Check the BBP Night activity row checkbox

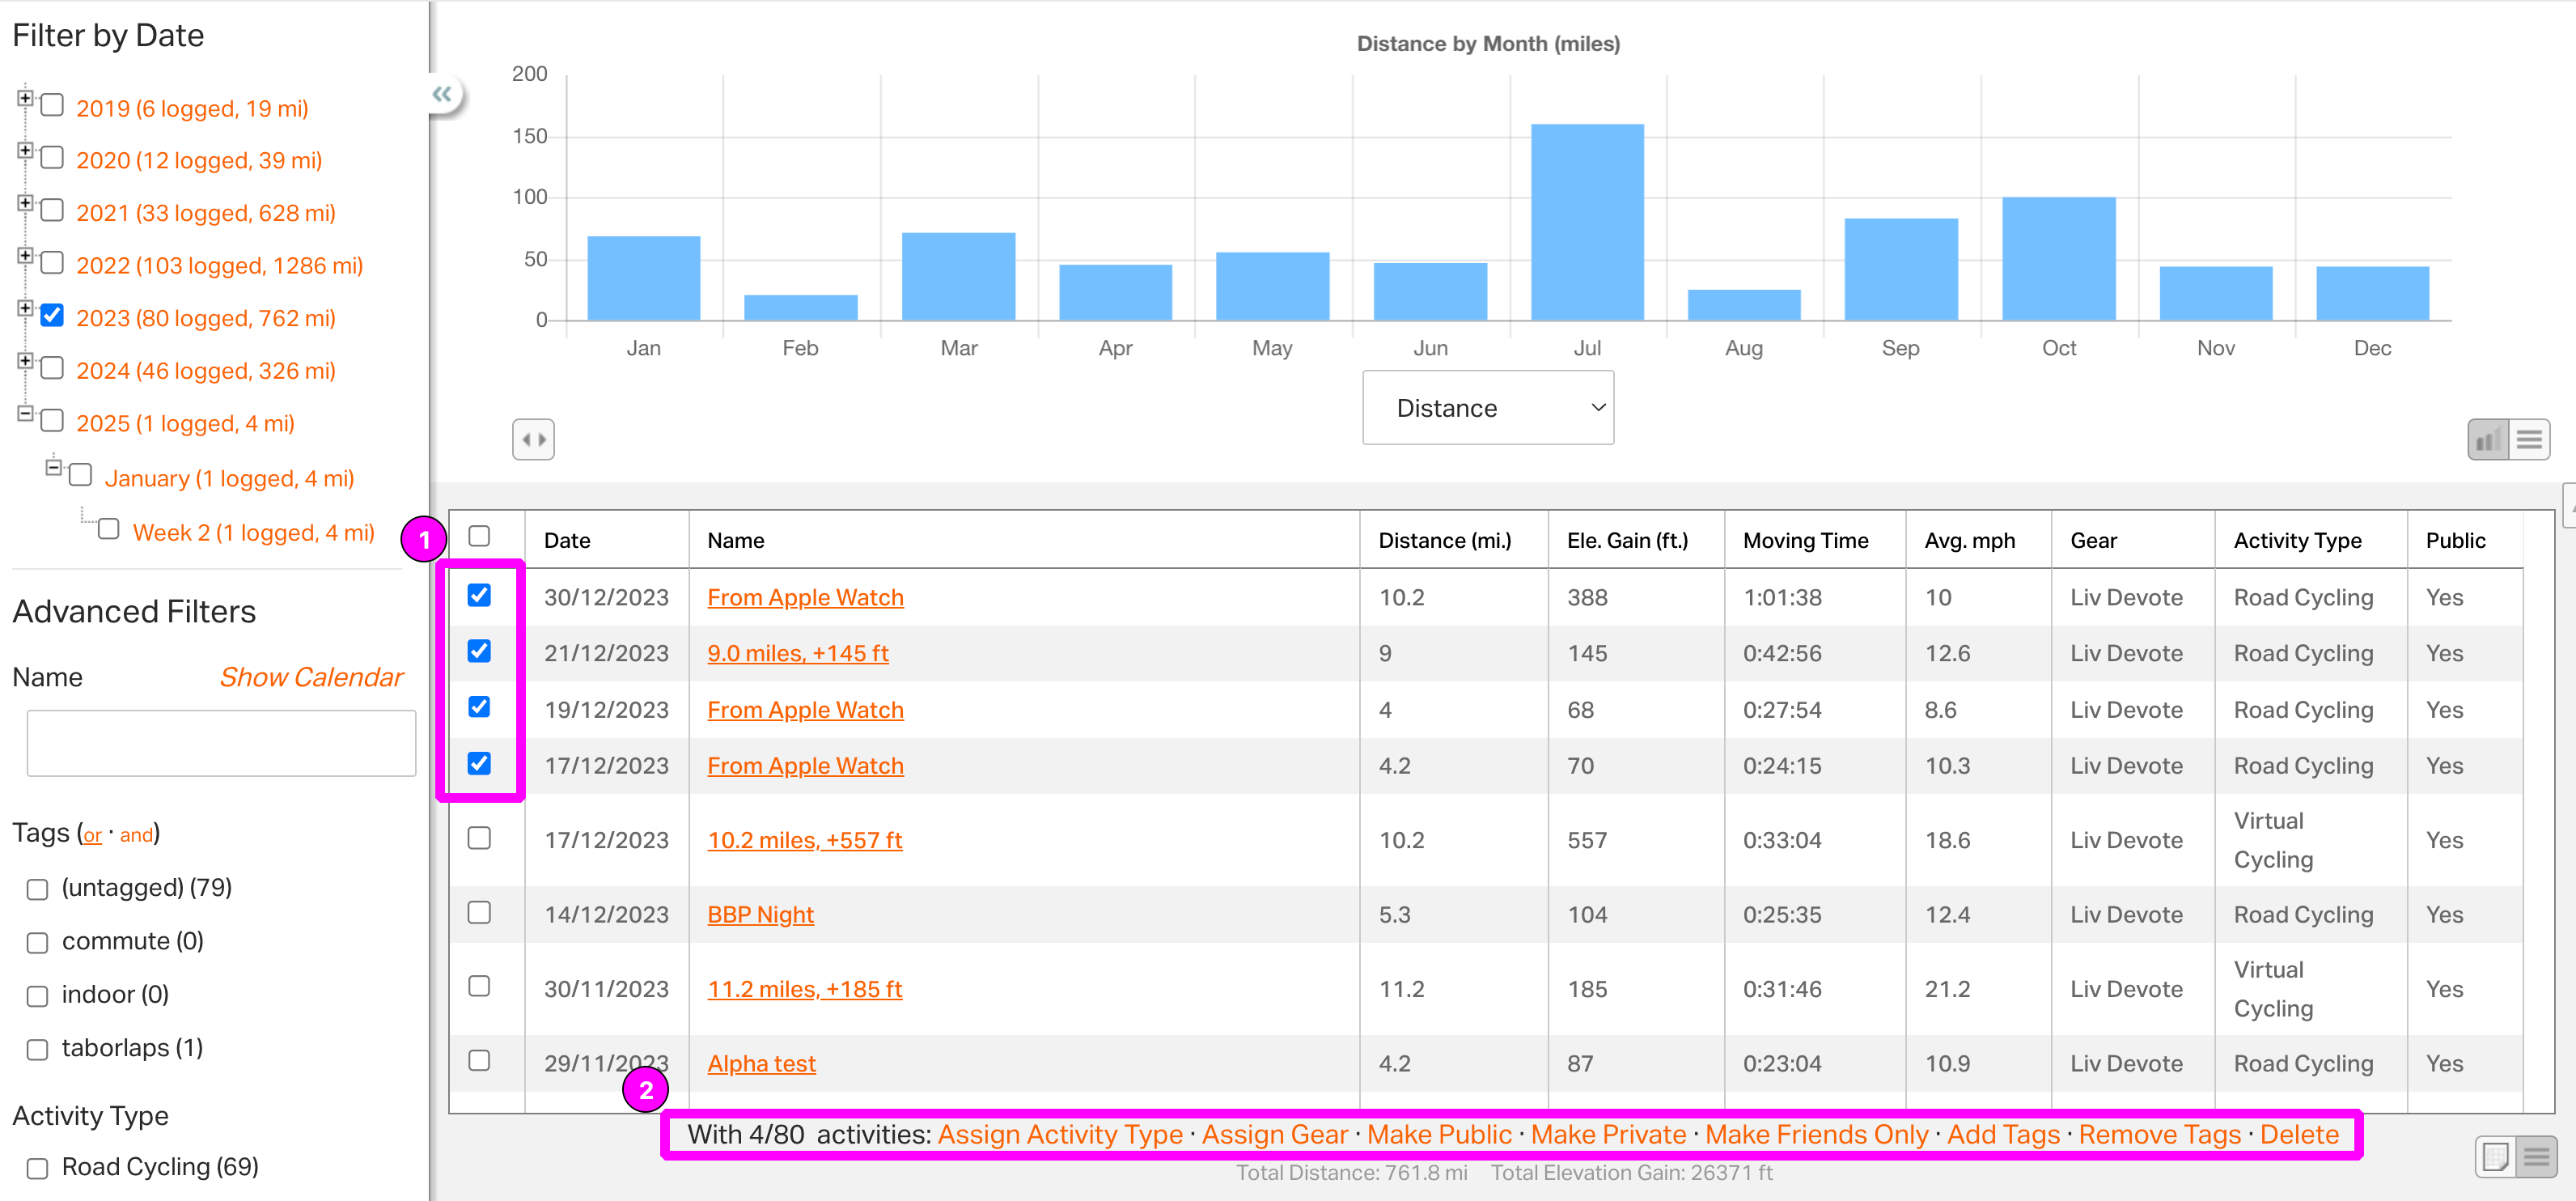[479, 912]
